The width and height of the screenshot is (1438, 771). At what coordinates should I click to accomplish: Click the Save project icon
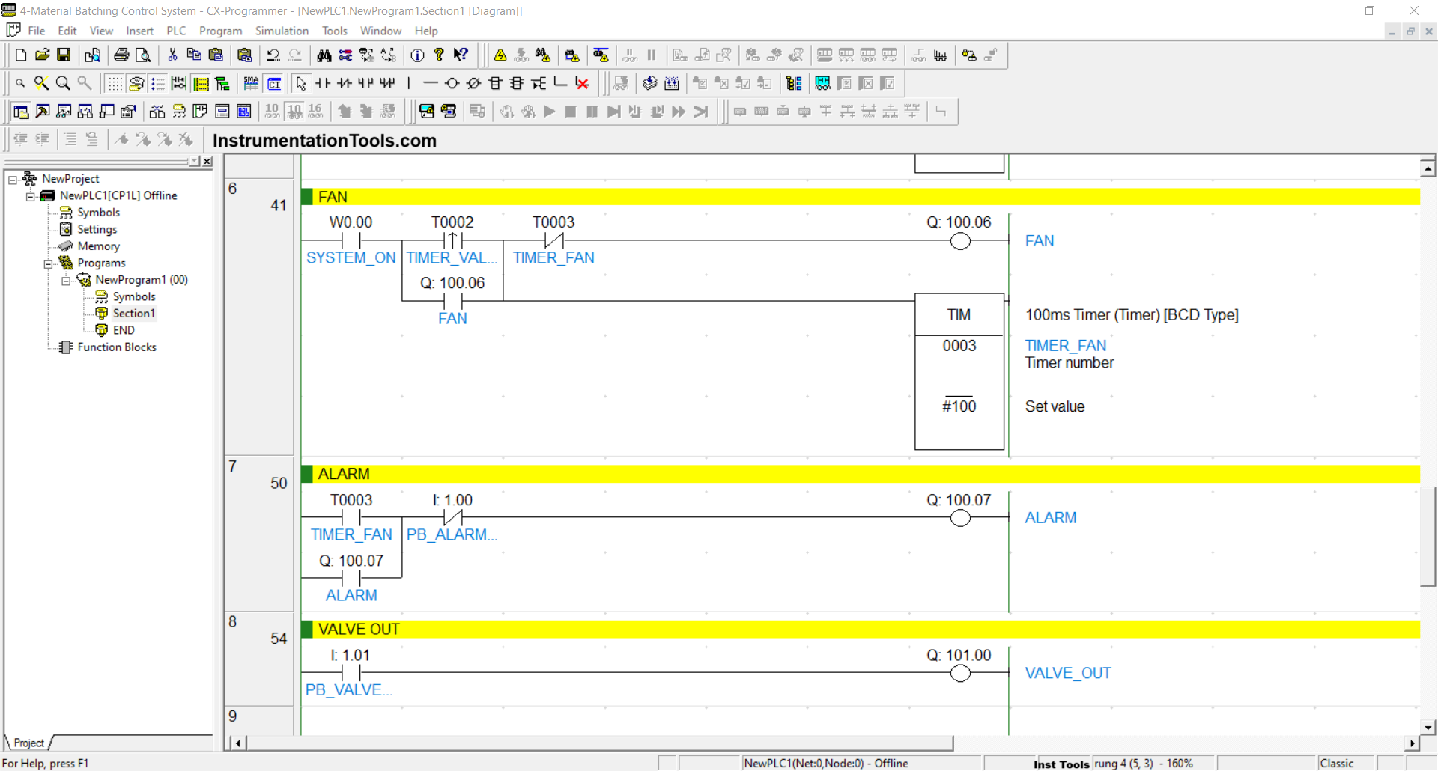click(64, 55)
